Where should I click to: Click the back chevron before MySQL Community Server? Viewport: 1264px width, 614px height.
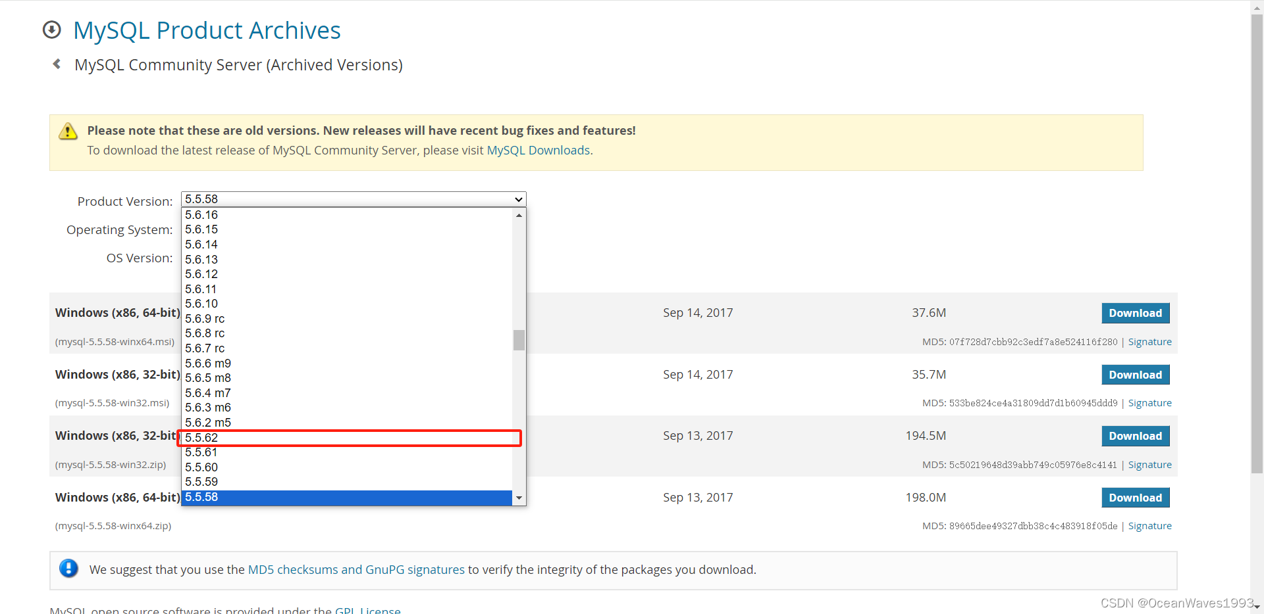(57, 64)
